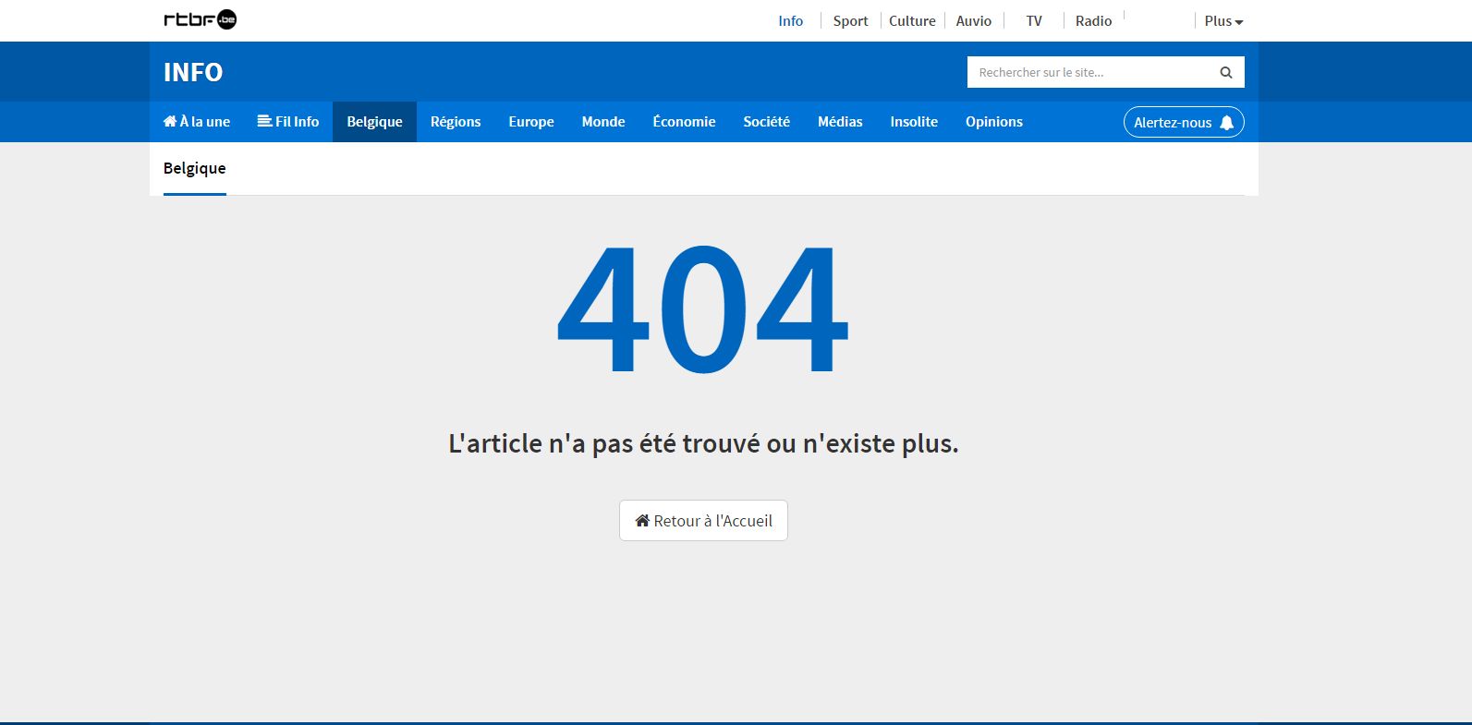Click the search magnifier icon
This screenshot has width=1472, height=725.
pos(1225,72)
